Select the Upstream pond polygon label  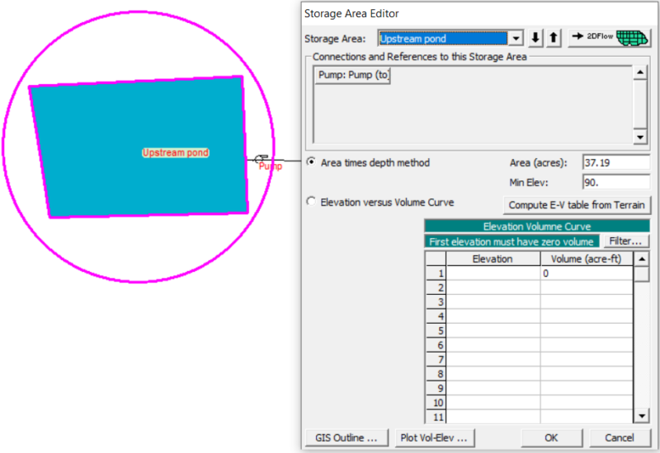(176, 153)
